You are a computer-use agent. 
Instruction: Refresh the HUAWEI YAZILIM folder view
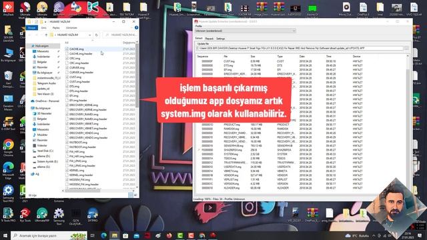pos(96,35)
